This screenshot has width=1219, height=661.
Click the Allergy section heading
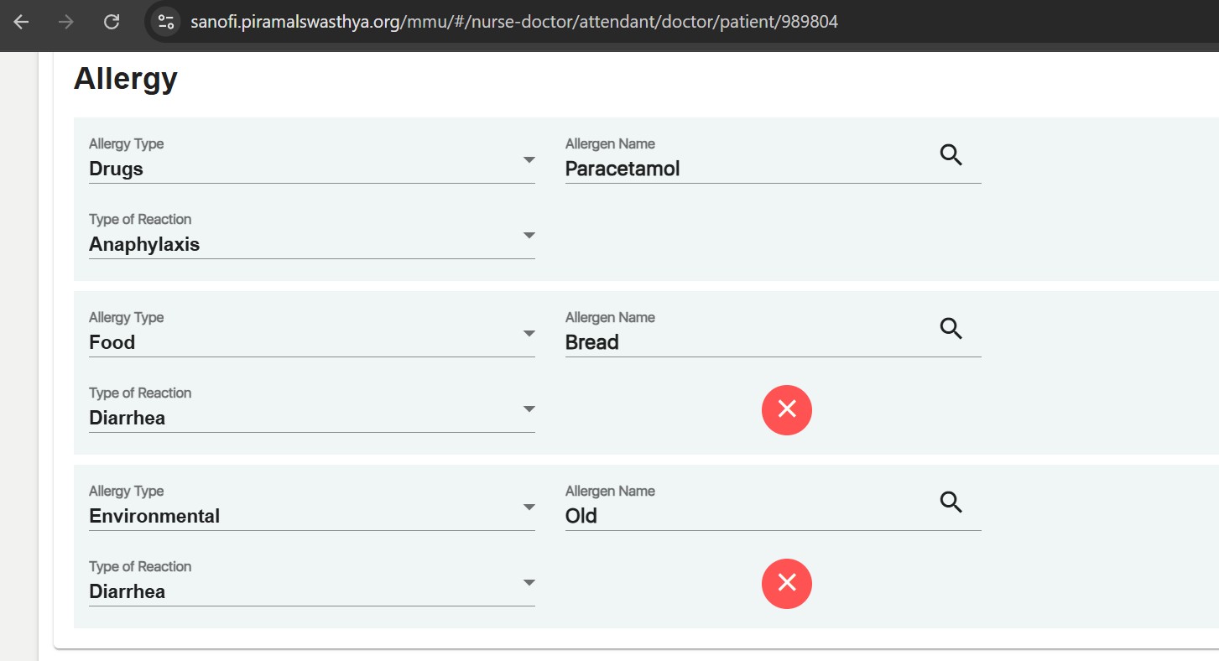click(x=126, y=79)
